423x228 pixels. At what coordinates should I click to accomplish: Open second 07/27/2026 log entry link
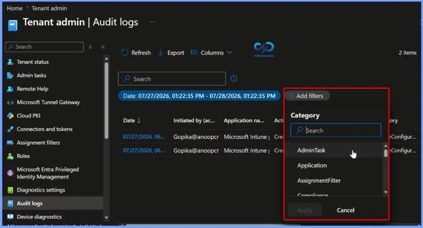[x=144, y=151]
